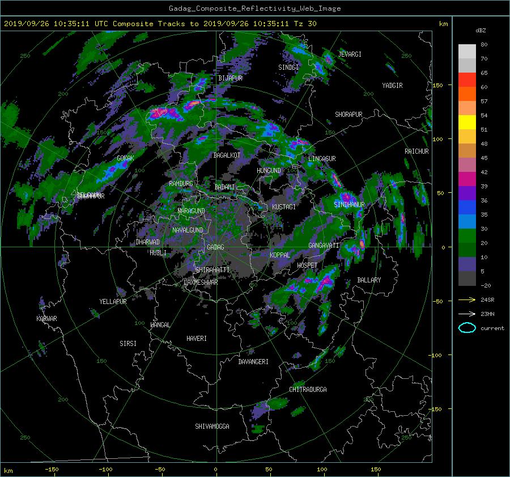Click the SHORAPUR city label
The image size is (510, 477).
pos(348,115)
